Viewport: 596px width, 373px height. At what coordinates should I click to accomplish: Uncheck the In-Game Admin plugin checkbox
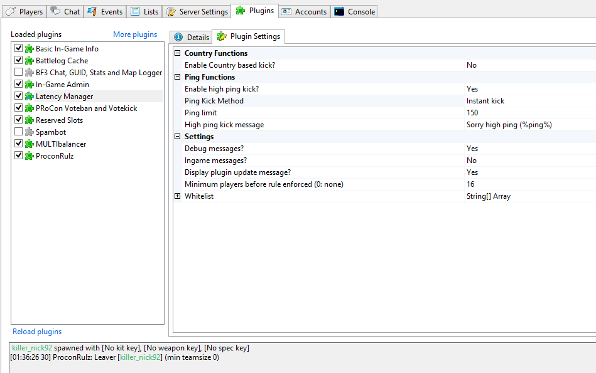pyautogui.click(x=18, y=85)
